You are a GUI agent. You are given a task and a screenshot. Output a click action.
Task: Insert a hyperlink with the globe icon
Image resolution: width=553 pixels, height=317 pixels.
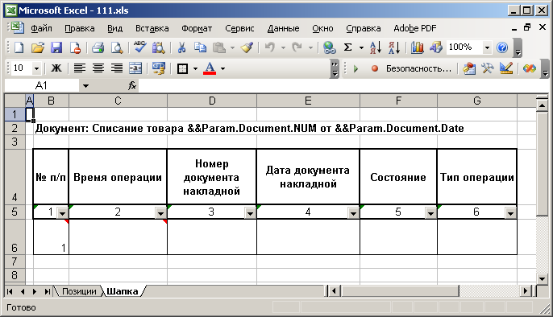[x=330, y=47]
